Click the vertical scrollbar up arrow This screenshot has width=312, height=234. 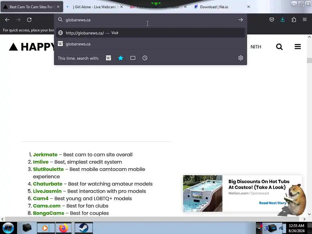pos(309,37)
